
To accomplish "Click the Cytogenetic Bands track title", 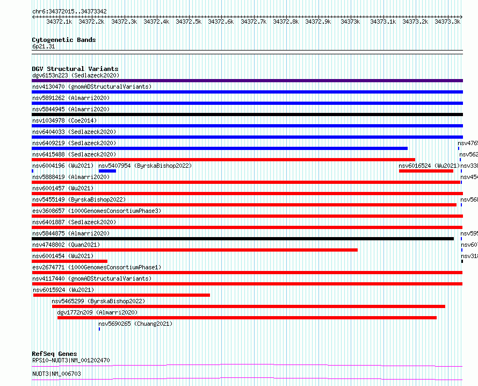I will (64, 40).
